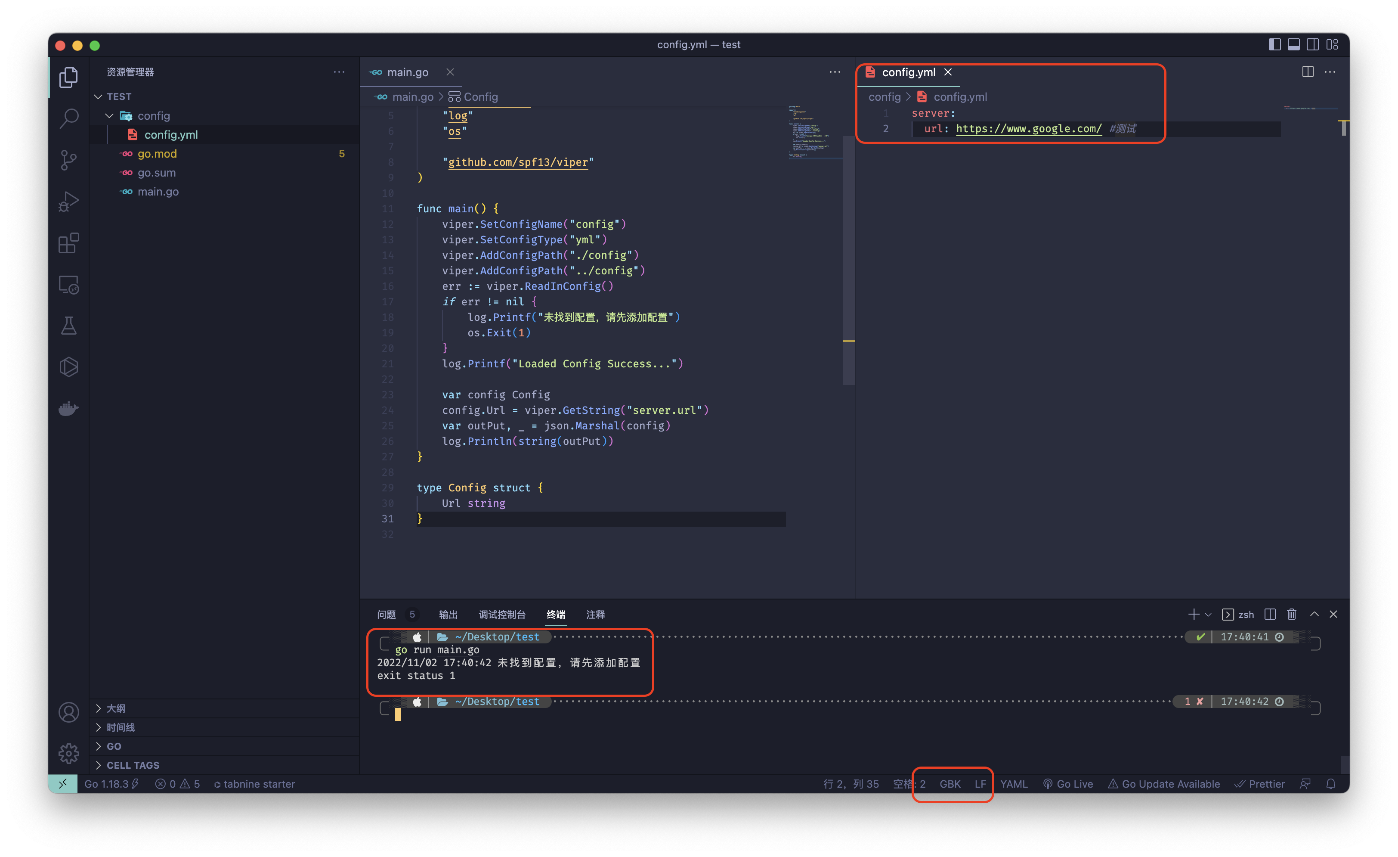Open the Explorer view in activity bar

(x=69, y=77)
